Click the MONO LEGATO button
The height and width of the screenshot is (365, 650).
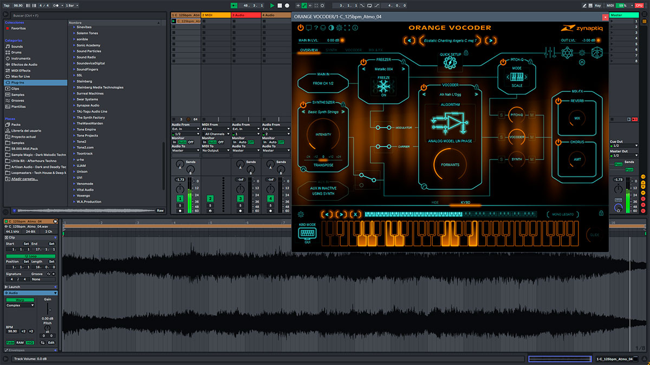click(x=563, y=214)
